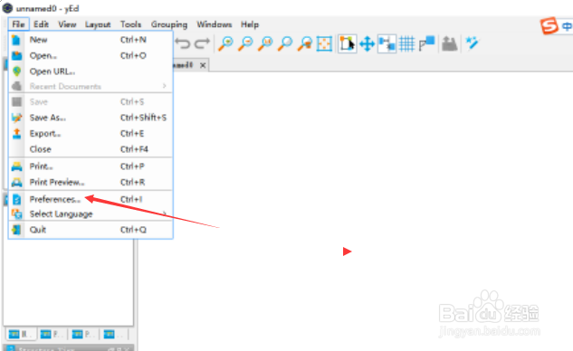Viewport: 573px width, 351px height.
Task: Choose Open... from the File menu
Action: click(91, 55)
